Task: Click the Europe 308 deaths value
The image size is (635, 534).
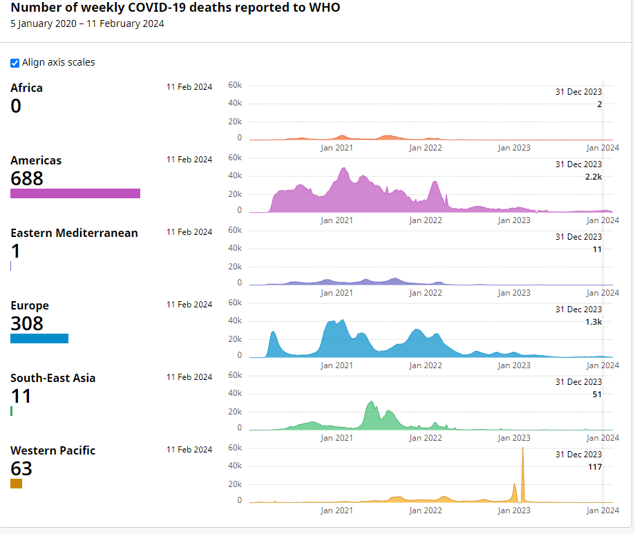Action: (x=27, y=323)
